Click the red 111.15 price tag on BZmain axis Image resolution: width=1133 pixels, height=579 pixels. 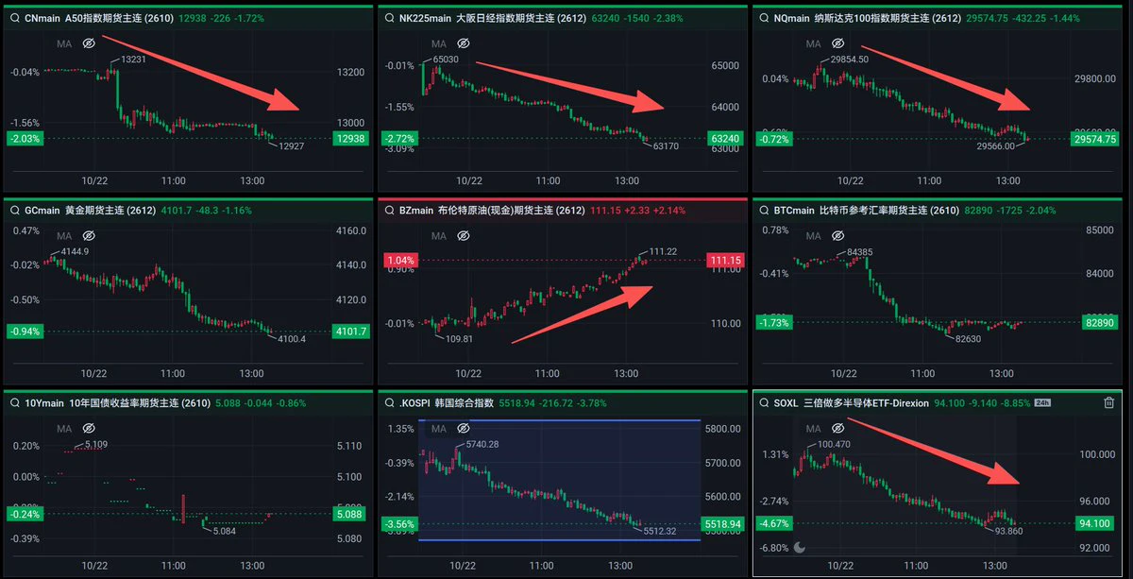point(725,260)
